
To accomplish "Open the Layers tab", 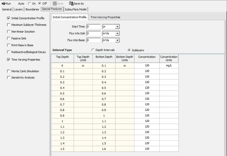I will coord(18,9).
